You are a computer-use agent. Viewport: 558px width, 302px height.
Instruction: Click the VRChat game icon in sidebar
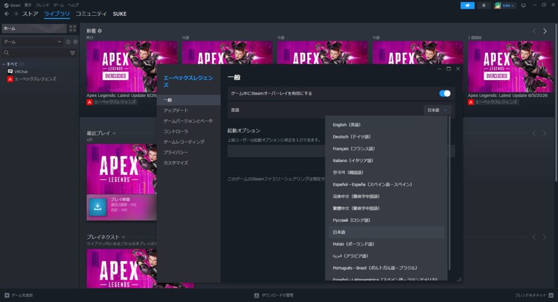coord(10,71)
